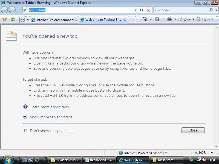The width and height of the screenshot is (219, 164).
Task: Expand the address bar history dropdown
Action: click(x=136, y=10)
